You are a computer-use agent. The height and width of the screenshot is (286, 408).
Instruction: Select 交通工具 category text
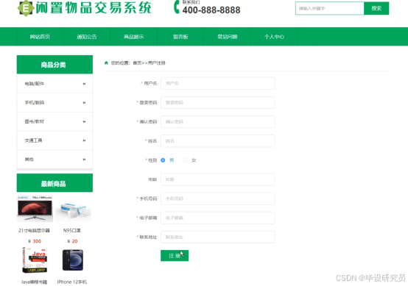pyautogui.click(x=33, y=140)
